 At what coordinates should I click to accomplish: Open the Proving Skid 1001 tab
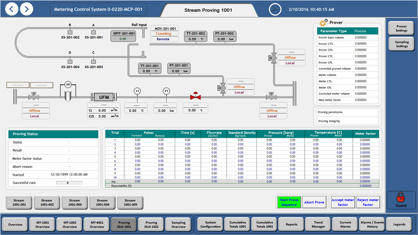click(x=124, y=224)
